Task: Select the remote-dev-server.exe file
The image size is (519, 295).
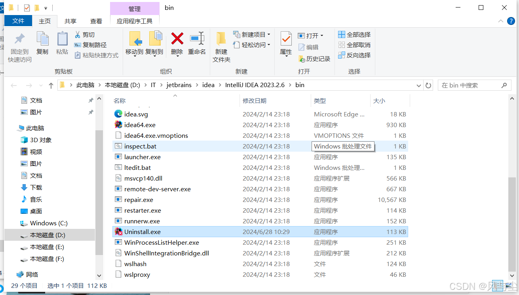Action: 260,189
